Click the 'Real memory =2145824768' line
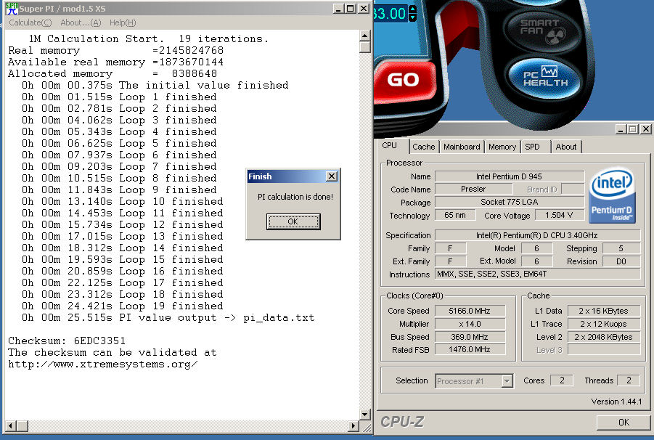Viewport: 654px width, 440px height. (x=116, y=51)
